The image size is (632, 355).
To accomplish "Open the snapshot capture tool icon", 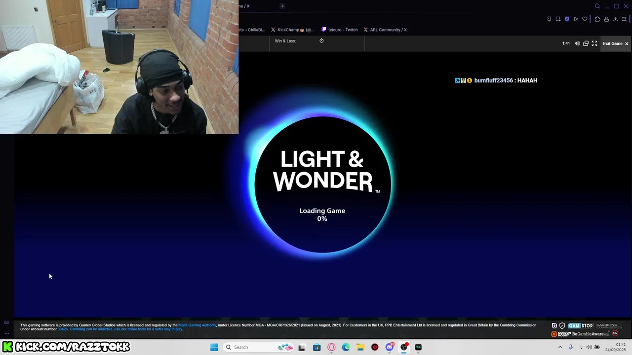I will [x=558, y=19].
